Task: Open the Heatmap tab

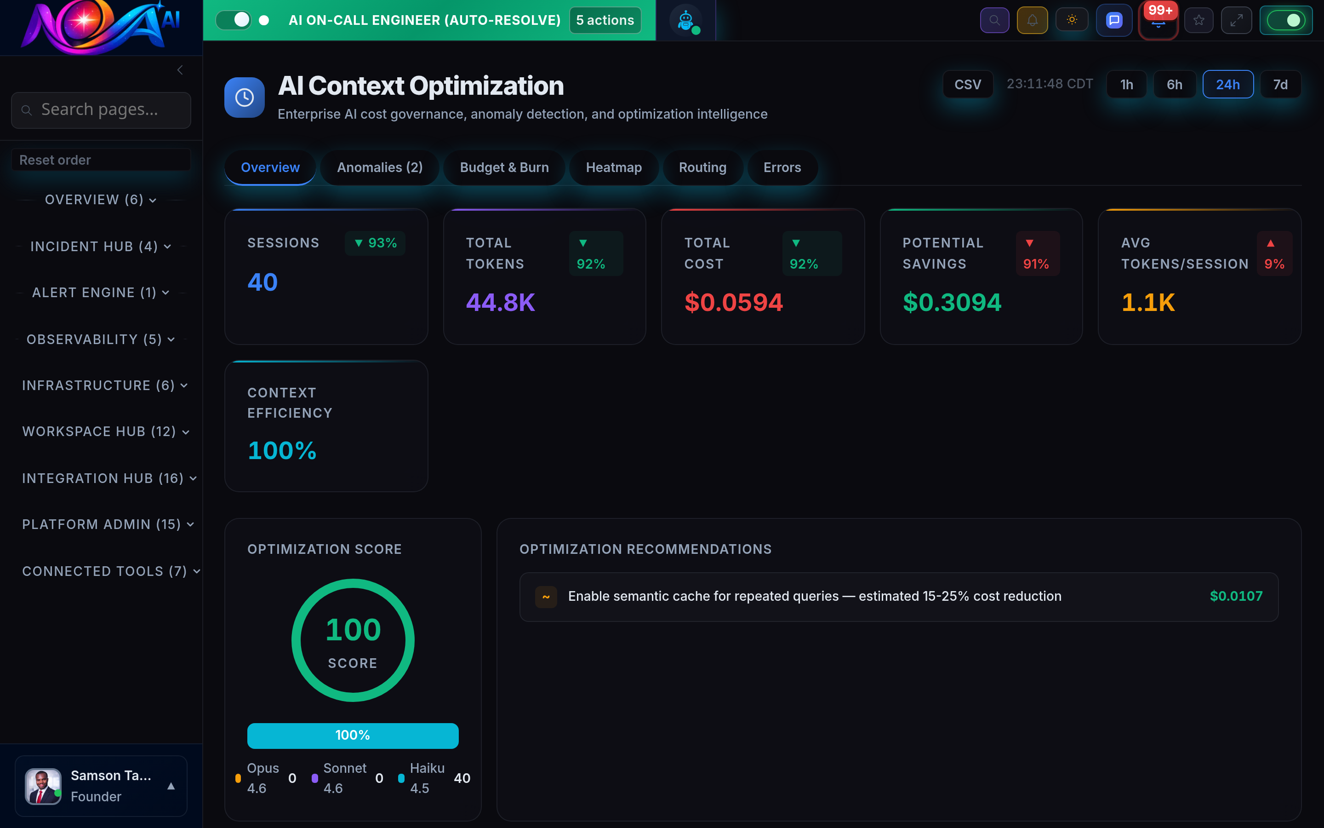Action: (x=613, y=167)
